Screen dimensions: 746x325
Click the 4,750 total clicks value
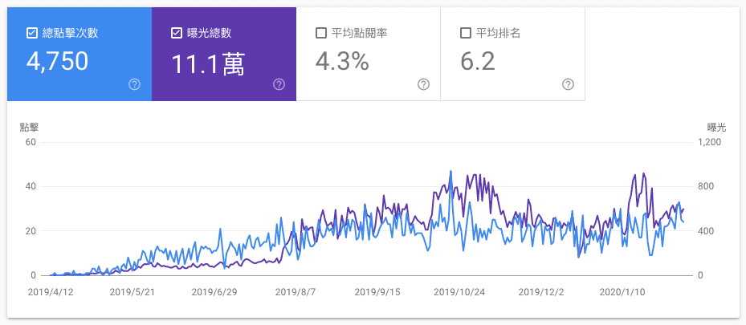point(57,62)
